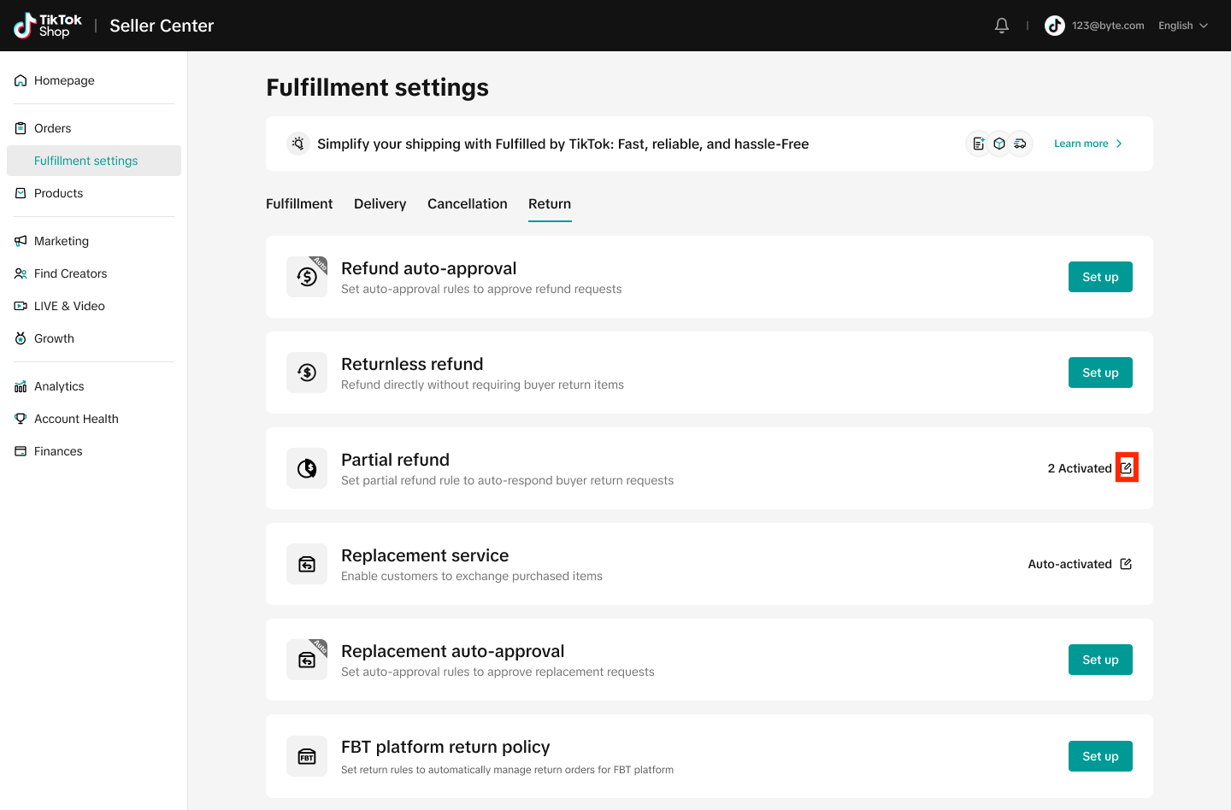Expand the Learn more chevron arrow
Screen dimensions: 1231x810
click(1119, 144)
